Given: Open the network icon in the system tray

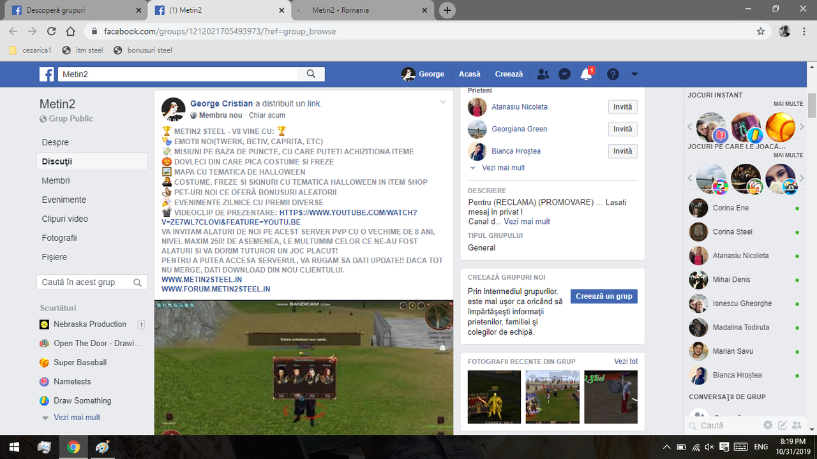Looking at the screenshot, I should coord(696,447).
